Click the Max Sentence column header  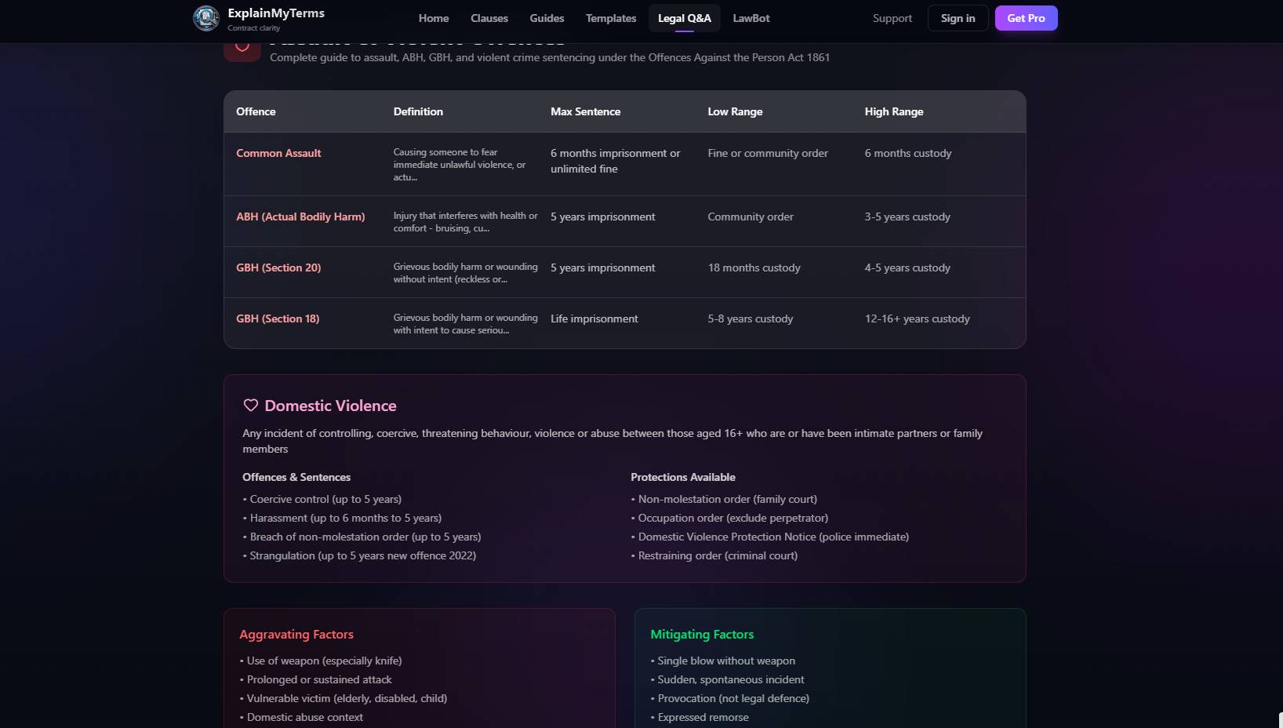coord(585,111)
